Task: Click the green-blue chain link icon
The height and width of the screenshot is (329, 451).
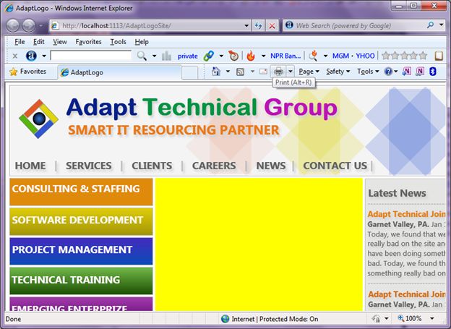Action: [209, 56]
